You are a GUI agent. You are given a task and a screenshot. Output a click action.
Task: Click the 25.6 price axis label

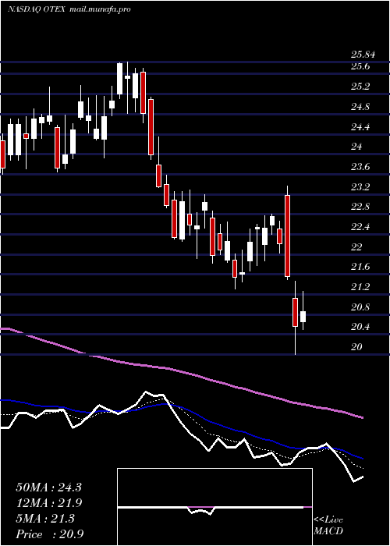[360, 66]
